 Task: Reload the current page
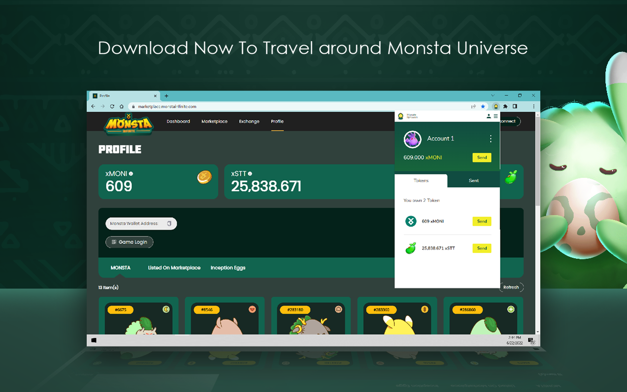pyautogui.click(x=112, y=106)
